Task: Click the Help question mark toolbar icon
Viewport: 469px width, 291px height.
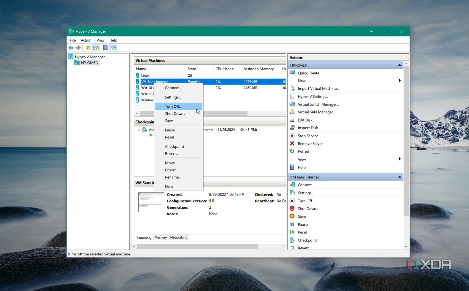Action: pyautogui.click(x=105, y=48)
